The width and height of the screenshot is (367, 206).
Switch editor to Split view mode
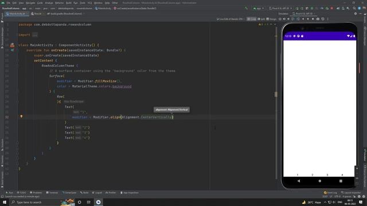pos(261,19)
